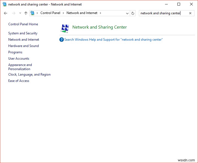Open Clock, Language, and Region category
198x163 pixels.
[x=29, y=74]
